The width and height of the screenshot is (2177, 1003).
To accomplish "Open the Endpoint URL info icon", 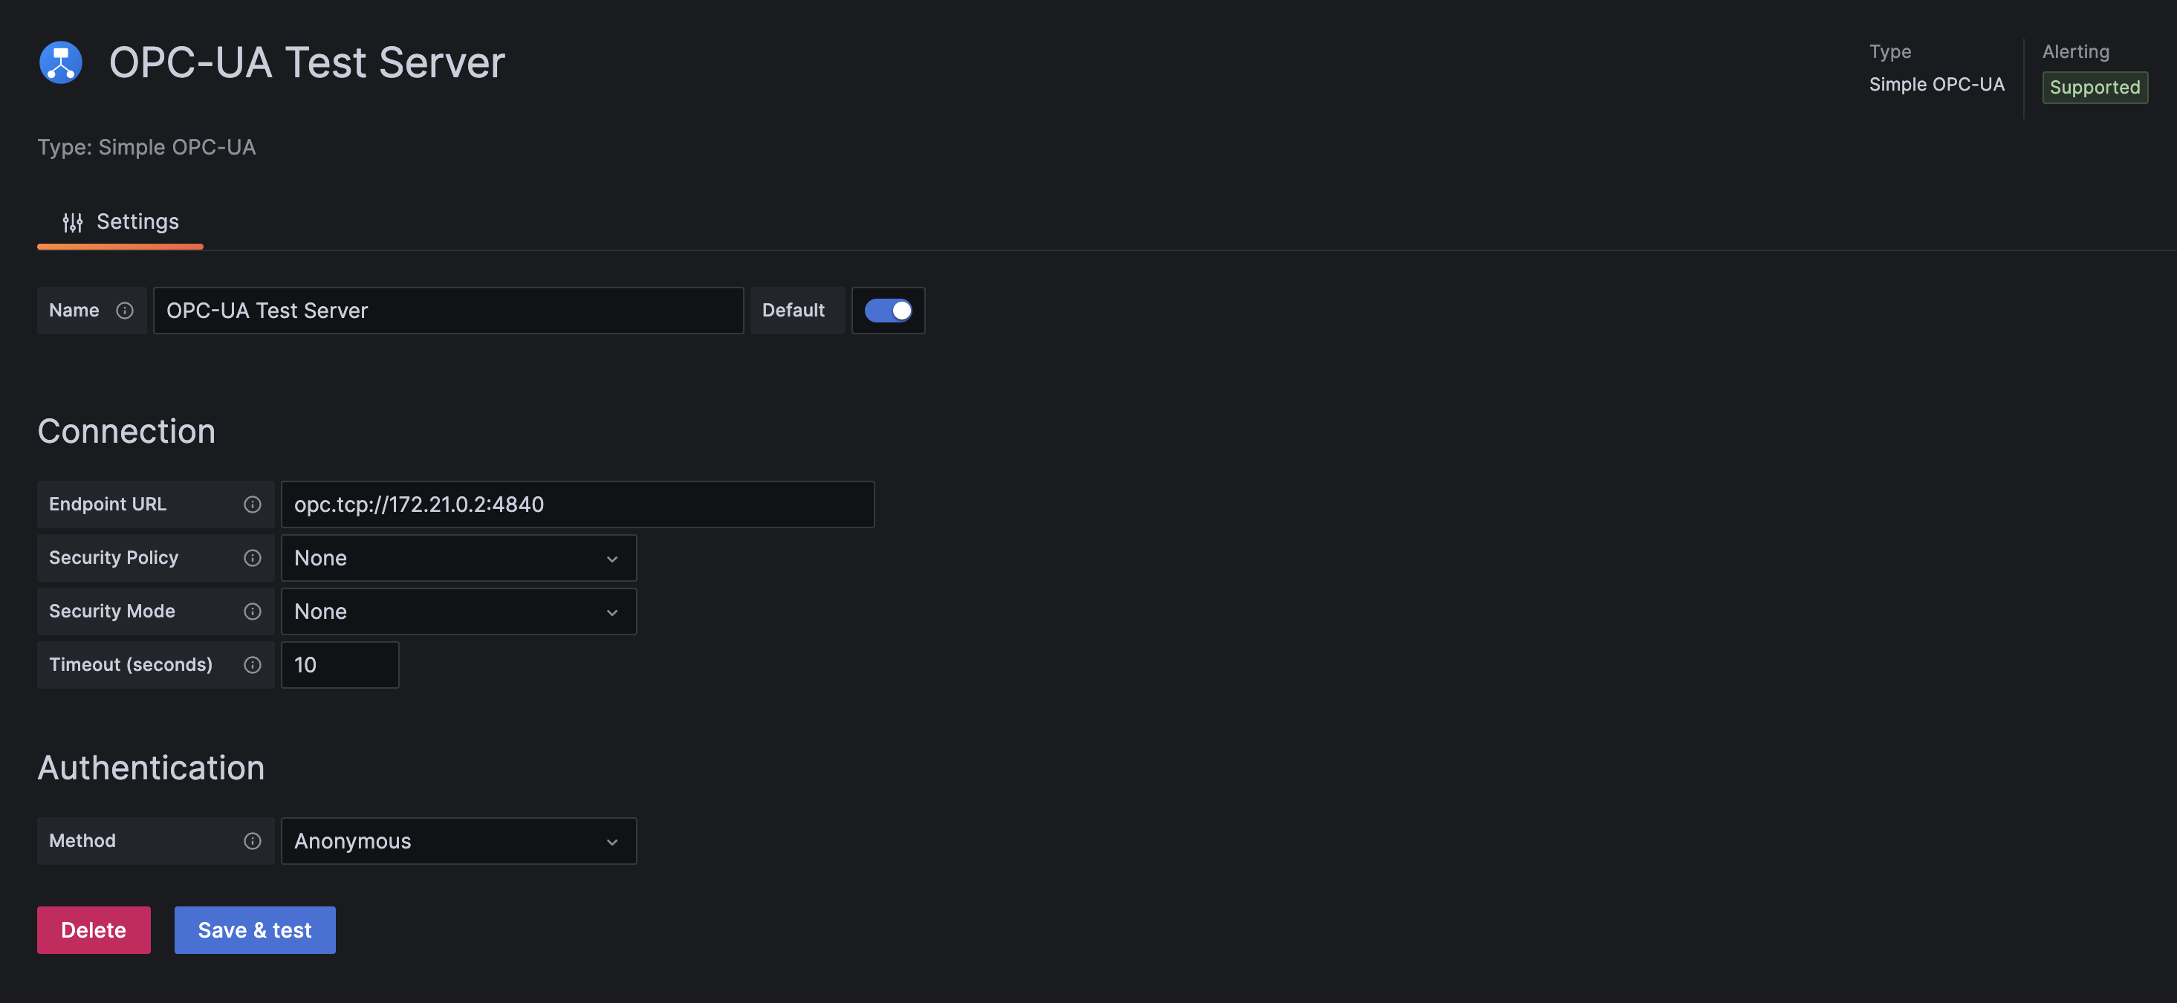I will 252,504.
